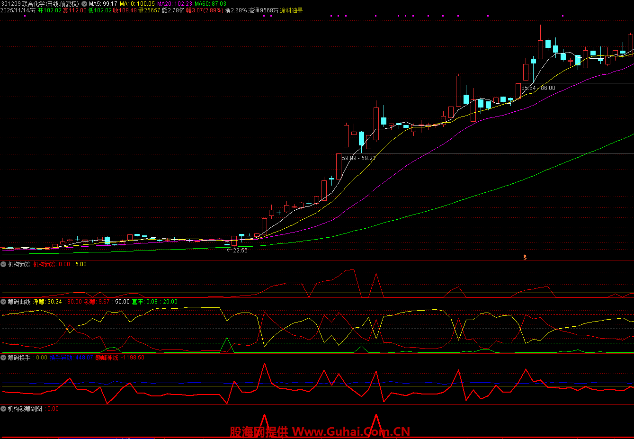Click the 机构锁筹副图 panel circle arrow icon

pyautogui.click(x=4, y=409)
